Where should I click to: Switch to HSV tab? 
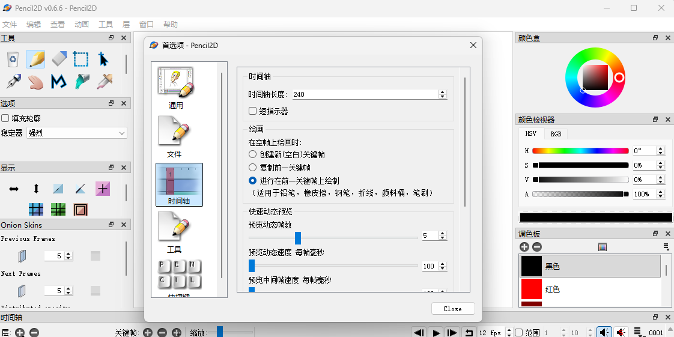[x=531, y=133]
